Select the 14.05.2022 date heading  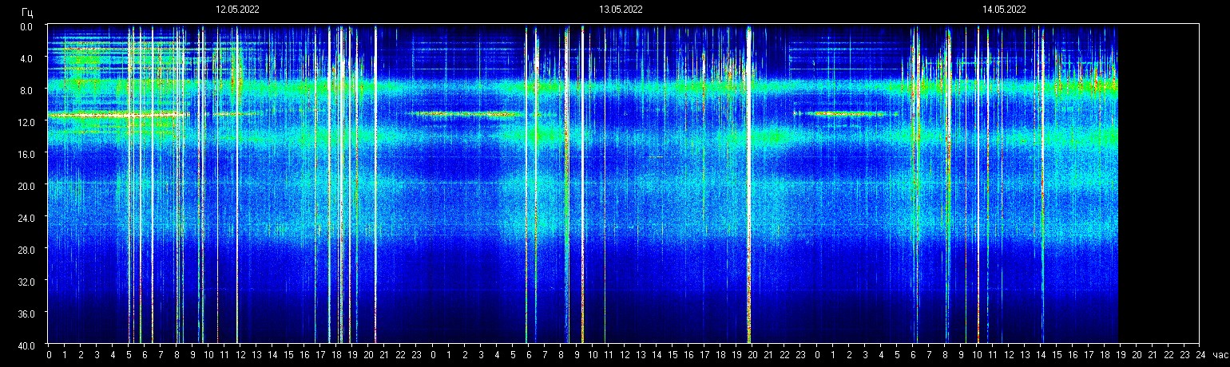1004,10
